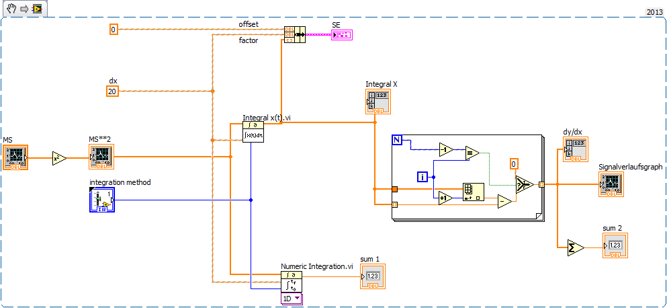This screenshot has width=667, height=308.
Task: Click the MS waveform control terminal
Action: pyautogui.click(x=15, y=157)
